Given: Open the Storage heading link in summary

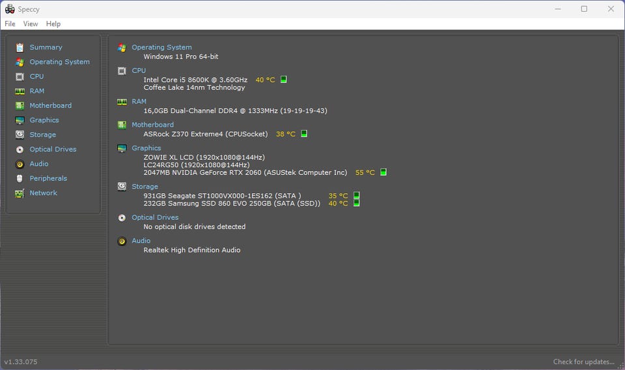Looking at the screenshot, I should point(145,187).
